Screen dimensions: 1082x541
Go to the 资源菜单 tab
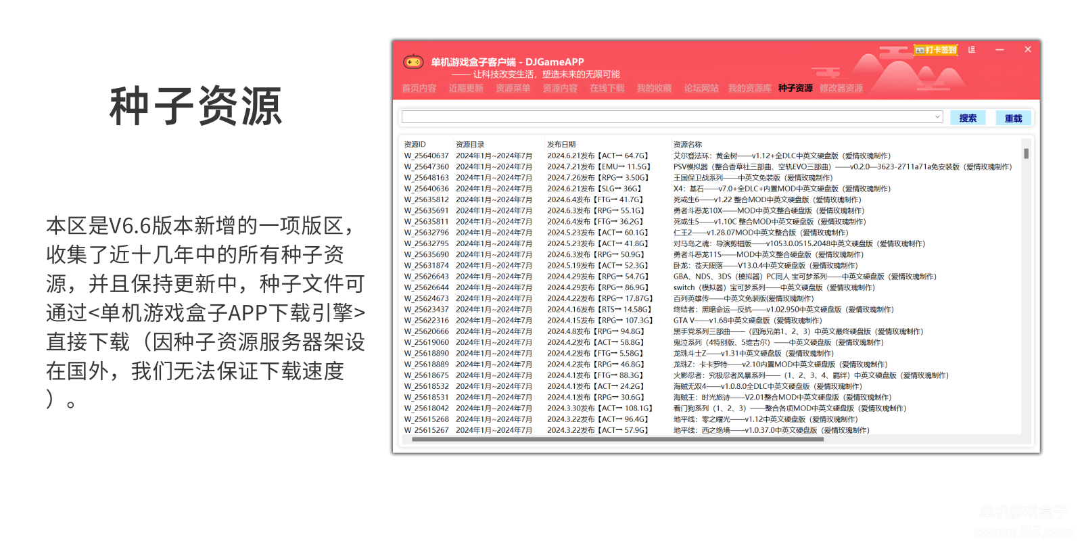point(513,89)
